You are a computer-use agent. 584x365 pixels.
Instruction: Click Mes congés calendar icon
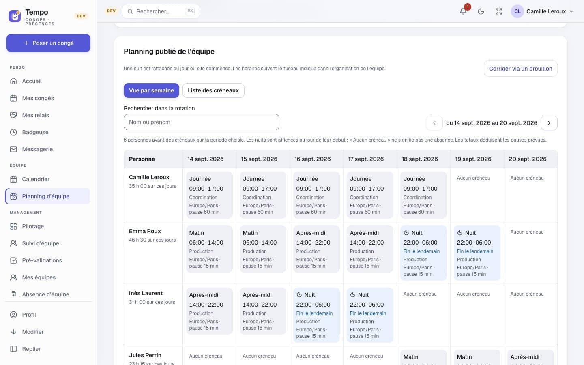click(x=13, y=98)
